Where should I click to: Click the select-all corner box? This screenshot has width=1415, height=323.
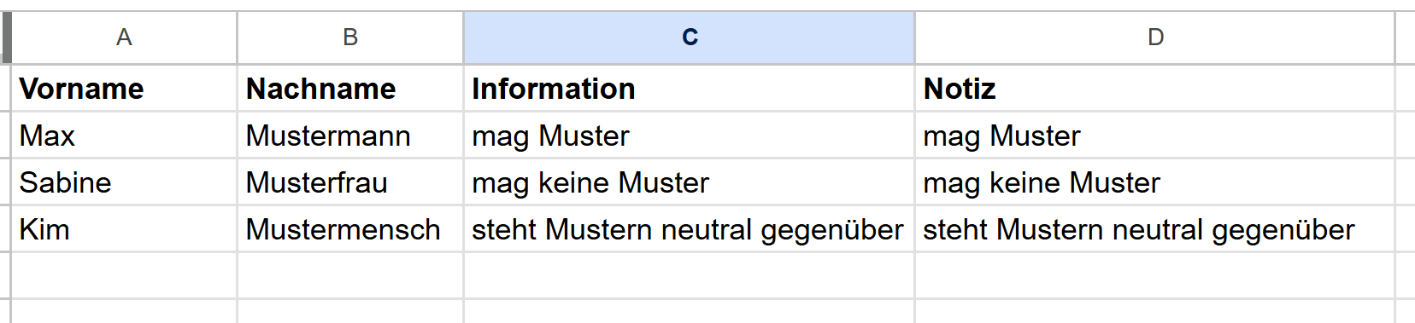click(x=5, y=37)
